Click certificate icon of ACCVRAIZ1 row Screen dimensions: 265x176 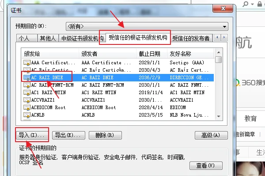[26, 100]
